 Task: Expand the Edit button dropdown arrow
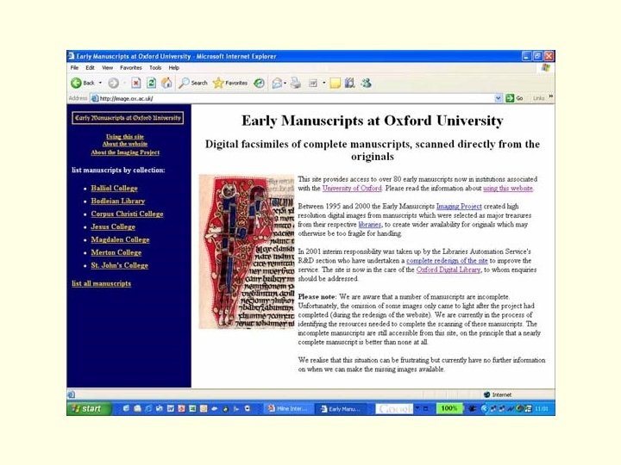[324, 83]
